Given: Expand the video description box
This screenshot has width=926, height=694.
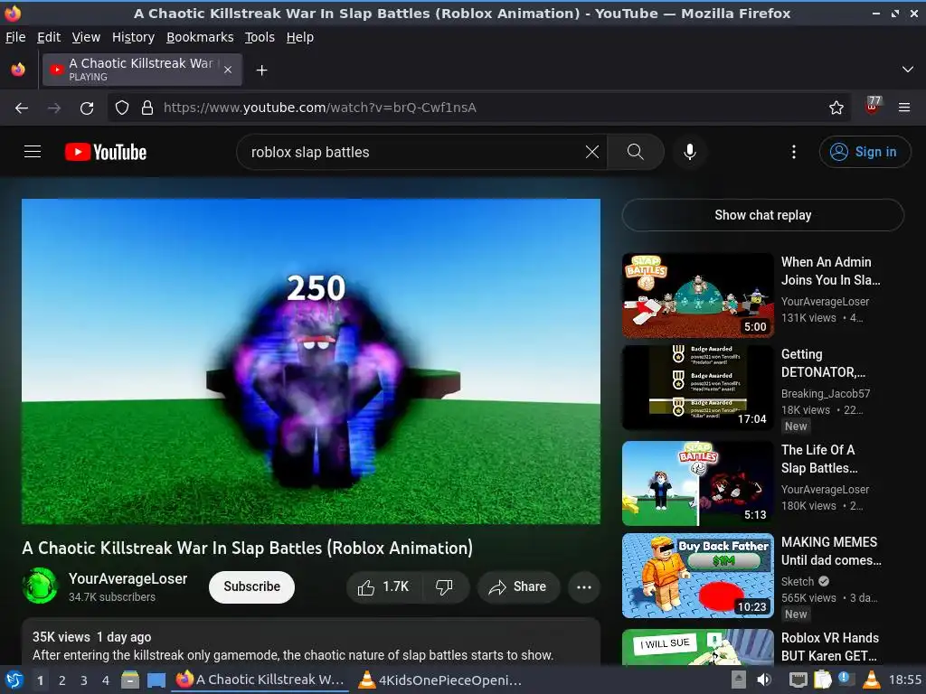Looking at the screenshot, I should (311, 642).
